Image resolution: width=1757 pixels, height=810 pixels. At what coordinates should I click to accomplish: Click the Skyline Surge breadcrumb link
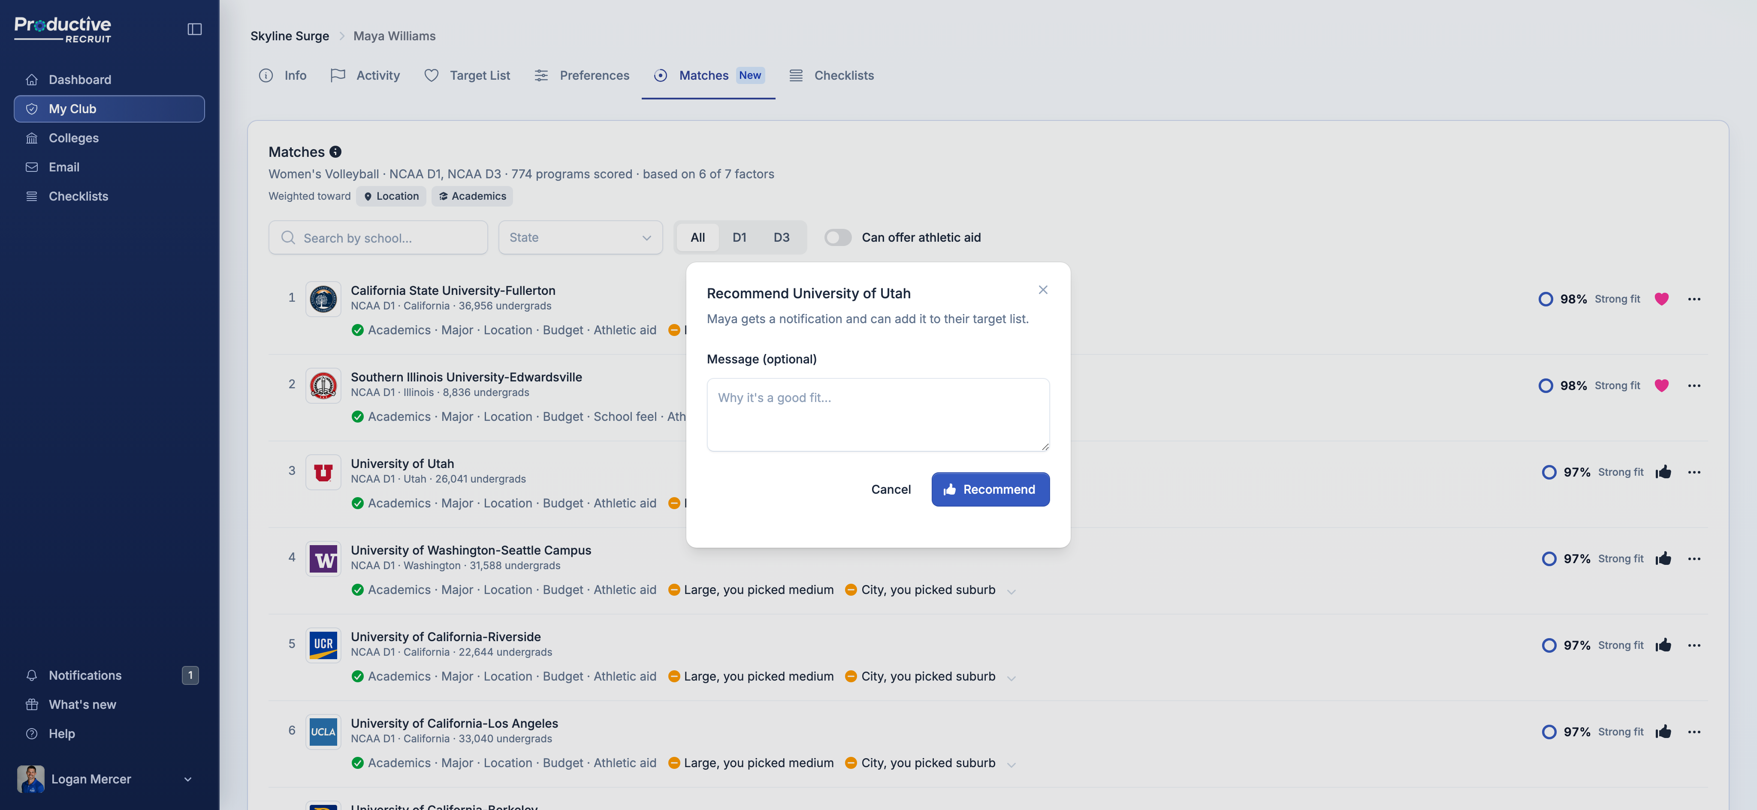(x=290, y=36)
